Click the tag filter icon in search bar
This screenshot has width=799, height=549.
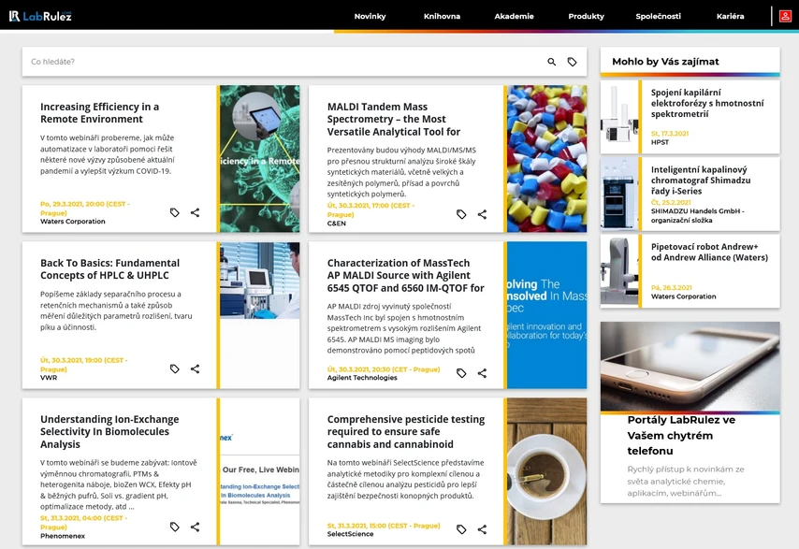(573, 62)
